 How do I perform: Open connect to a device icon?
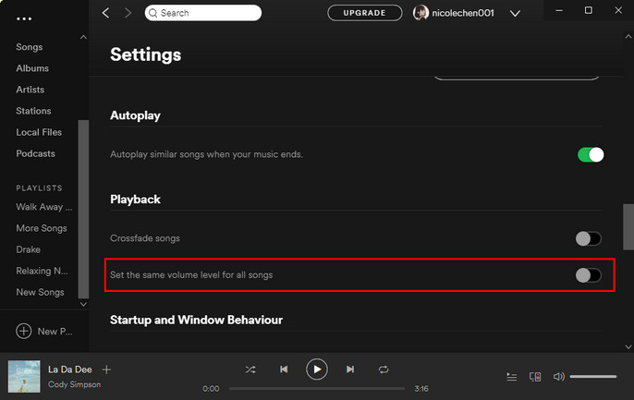pyautogui.click(x=535, y=377)
